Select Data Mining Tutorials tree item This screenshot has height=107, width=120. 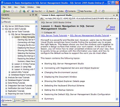click(x=16, y=83)
